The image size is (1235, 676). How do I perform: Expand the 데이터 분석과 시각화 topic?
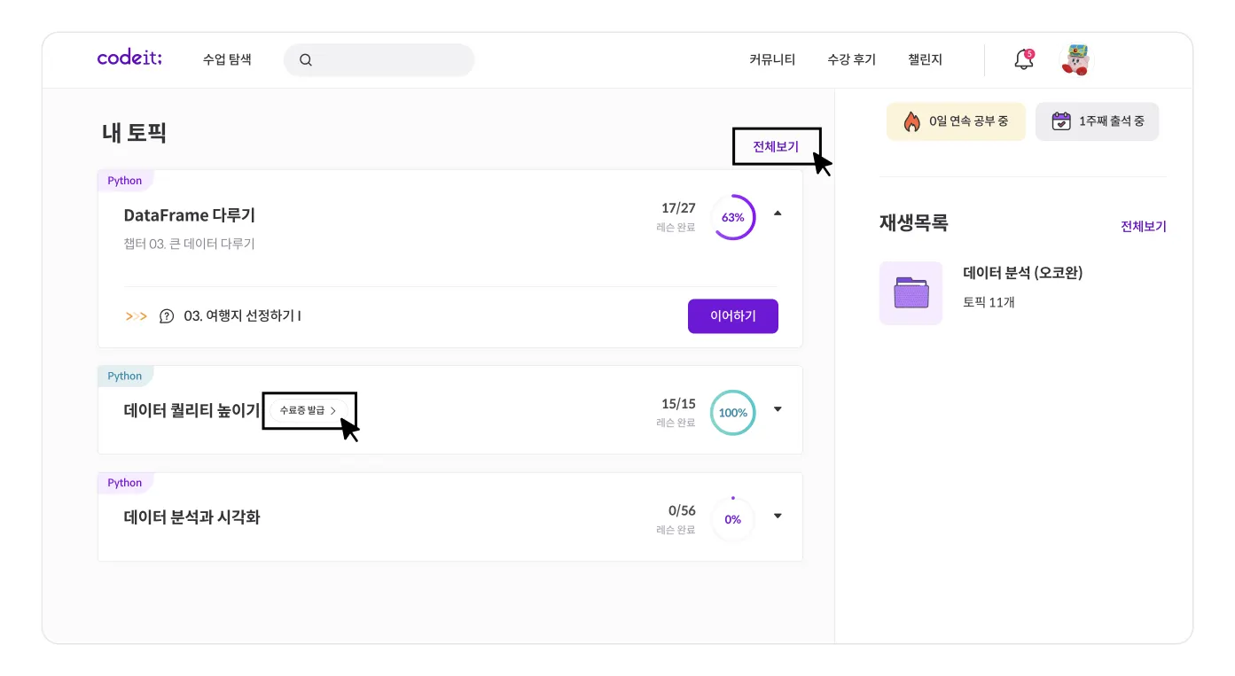tap(778, 516)
